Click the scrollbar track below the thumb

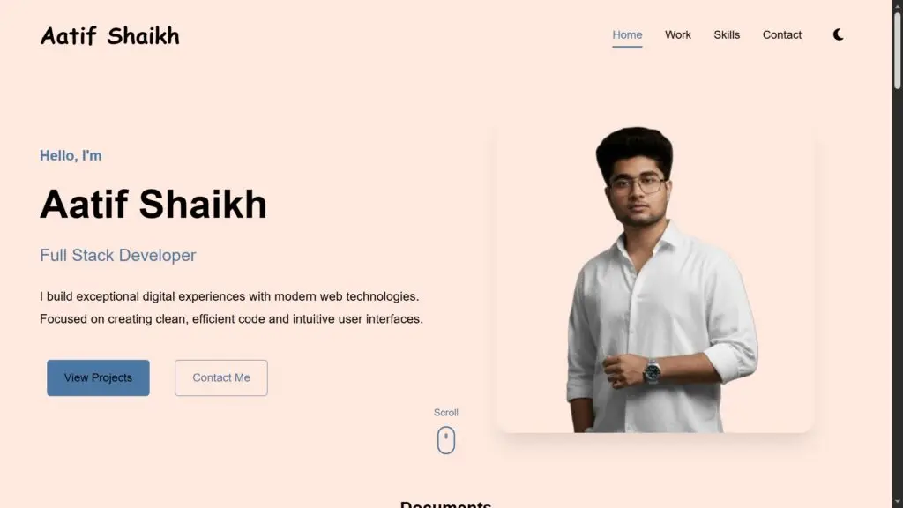click(897, 294)
